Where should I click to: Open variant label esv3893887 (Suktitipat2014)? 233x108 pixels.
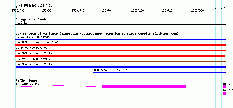pos(37,42)
